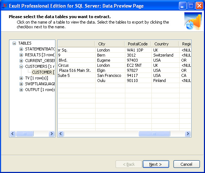Select the San Francisco city cell
Image resolution: width=205 pixels, height=173 pixels.
(110, 75)
